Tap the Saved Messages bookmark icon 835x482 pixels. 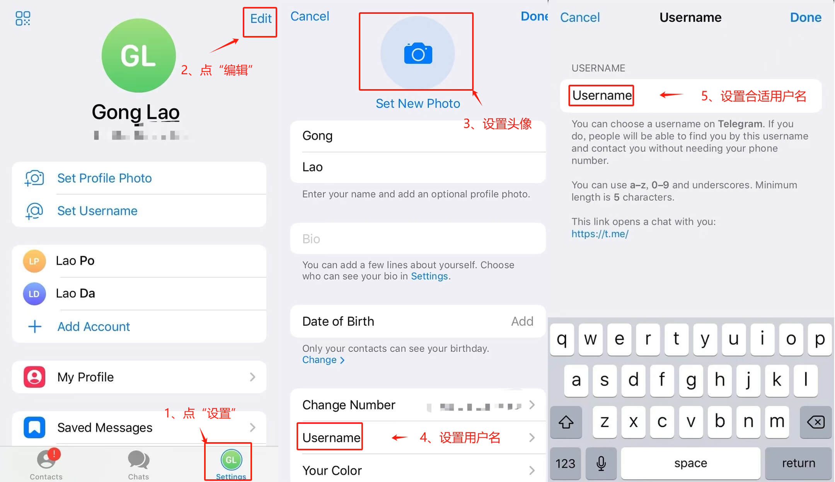[x=33, y=427]
